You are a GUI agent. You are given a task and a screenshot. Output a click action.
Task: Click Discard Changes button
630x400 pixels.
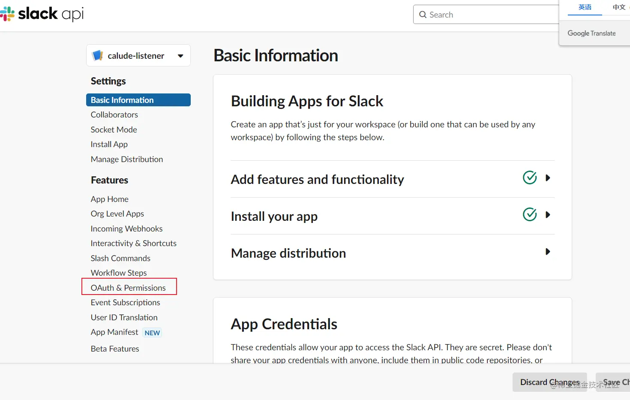coord(549,382)
